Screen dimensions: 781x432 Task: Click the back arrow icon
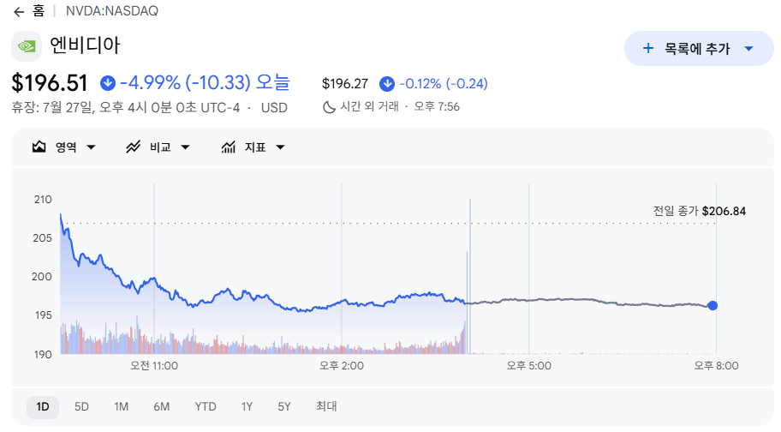click(19, 12)
